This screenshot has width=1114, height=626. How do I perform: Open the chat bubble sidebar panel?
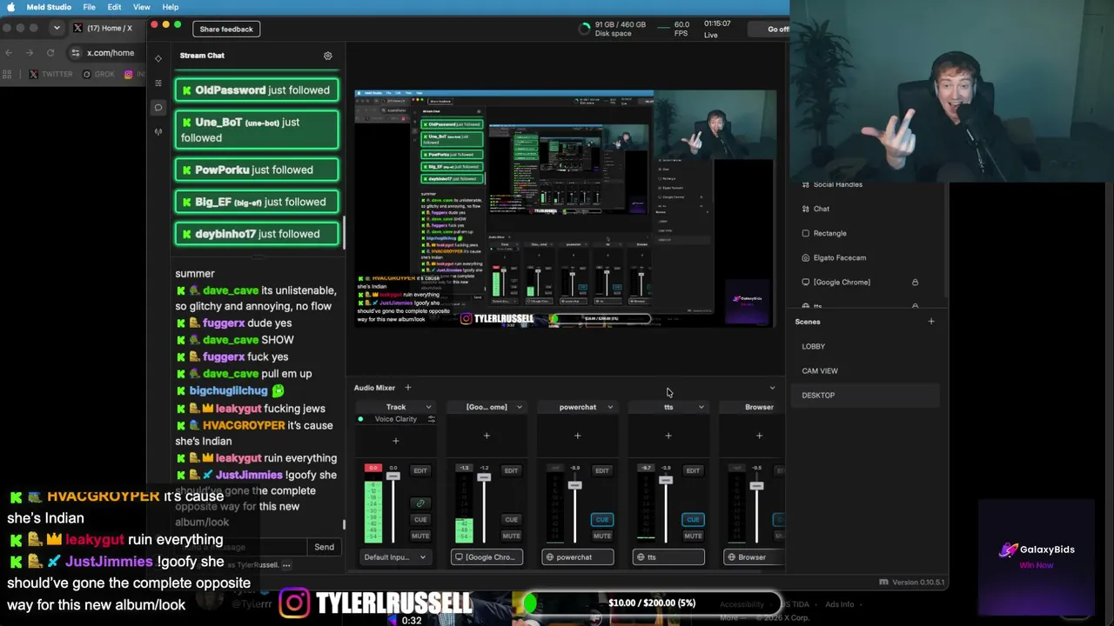point(158,108)
